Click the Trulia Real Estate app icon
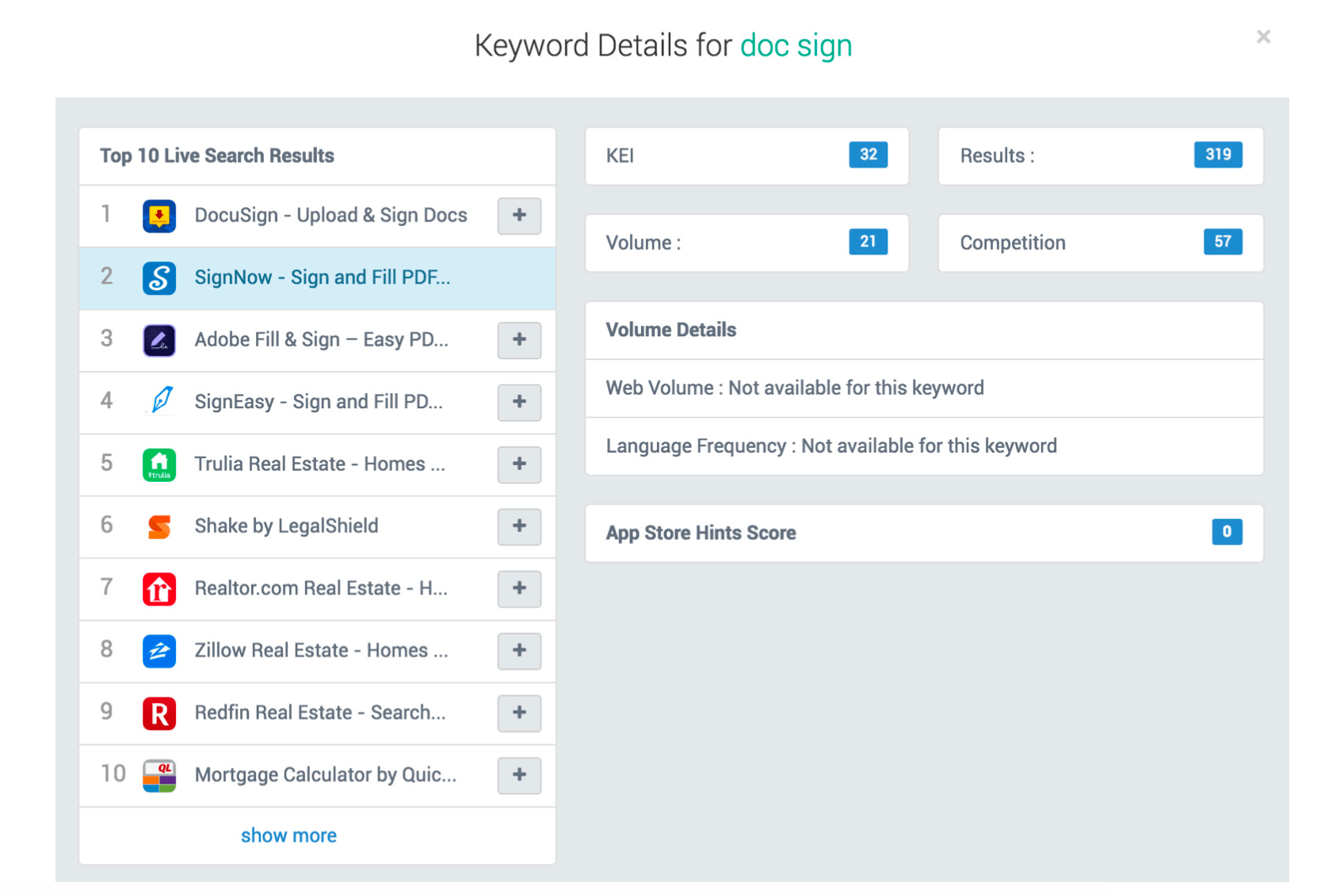 pos(159,464)
